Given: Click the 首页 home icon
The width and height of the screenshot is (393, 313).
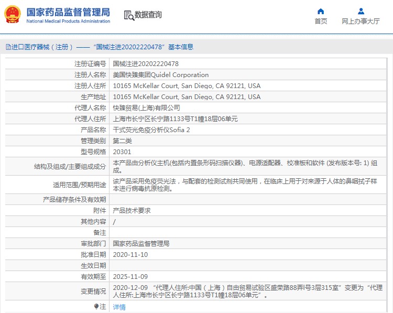Looking at the screenshot, I should pos(321,12).
